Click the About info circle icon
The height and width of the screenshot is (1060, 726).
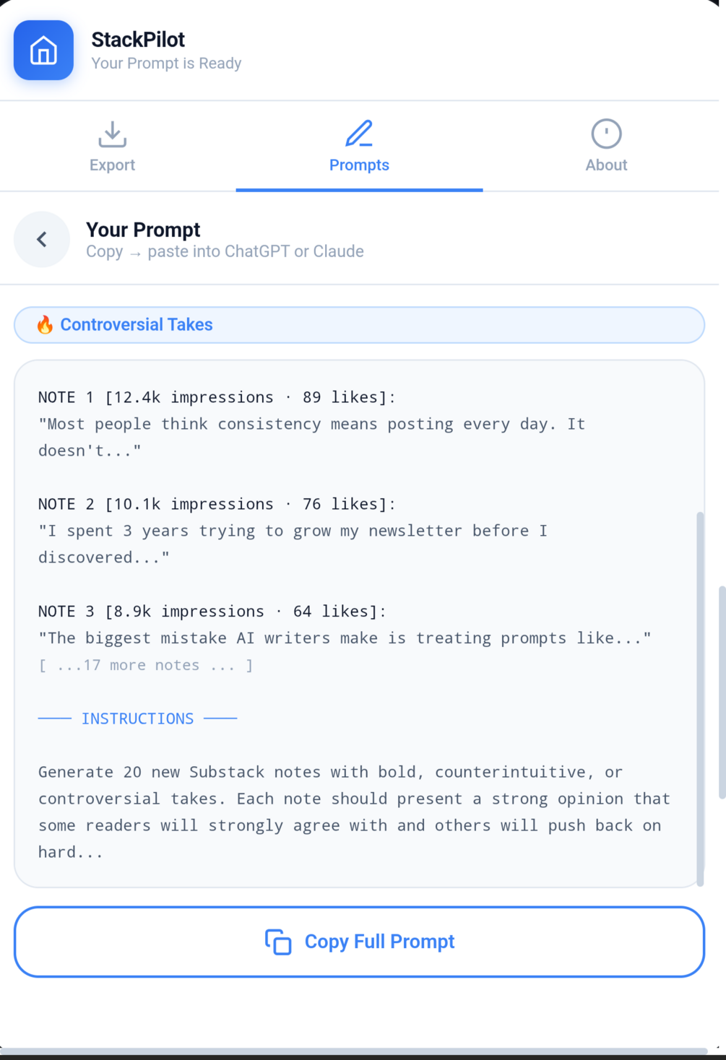[606, 134]
